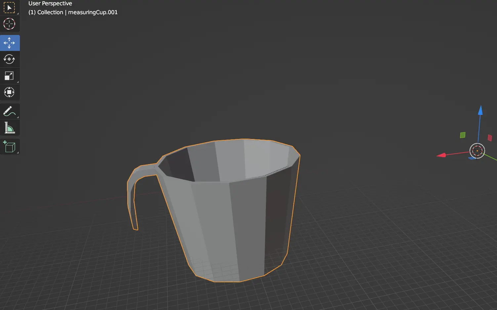
Task: Pick the Annotate tool
Action: (10, 111)
